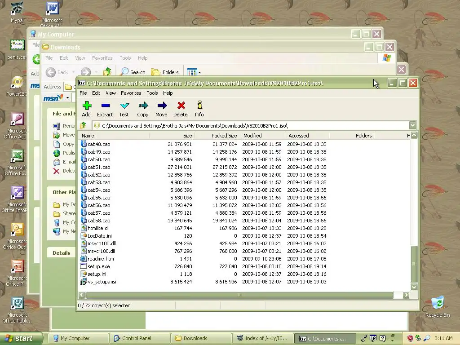
Task: Click the Start button
Action: tap(21, 338)
